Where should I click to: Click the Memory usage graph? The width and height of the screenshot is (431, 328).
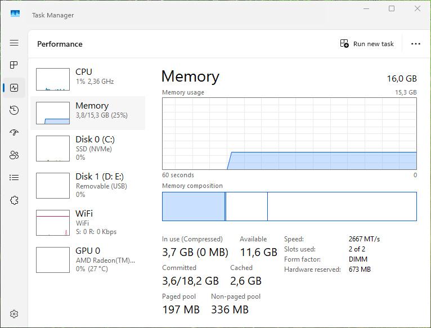pos(289,133)
